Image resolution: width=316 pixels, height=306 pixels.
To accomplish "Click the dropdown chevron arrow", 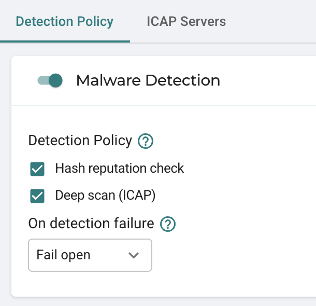I will point(134,255).
